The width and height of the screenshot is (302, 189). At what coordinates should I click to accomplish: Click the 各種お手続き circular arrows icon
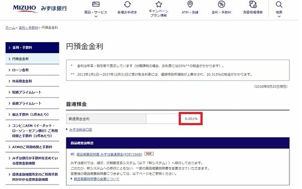point(127,4)
